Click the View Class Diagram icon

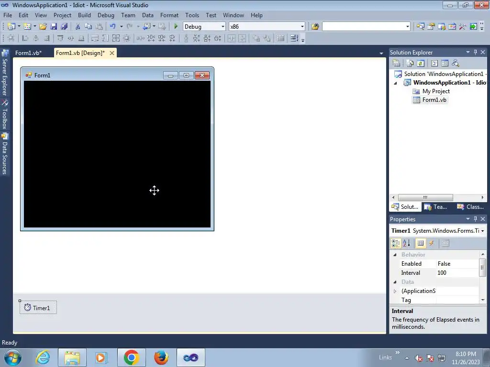pos(456,64)
